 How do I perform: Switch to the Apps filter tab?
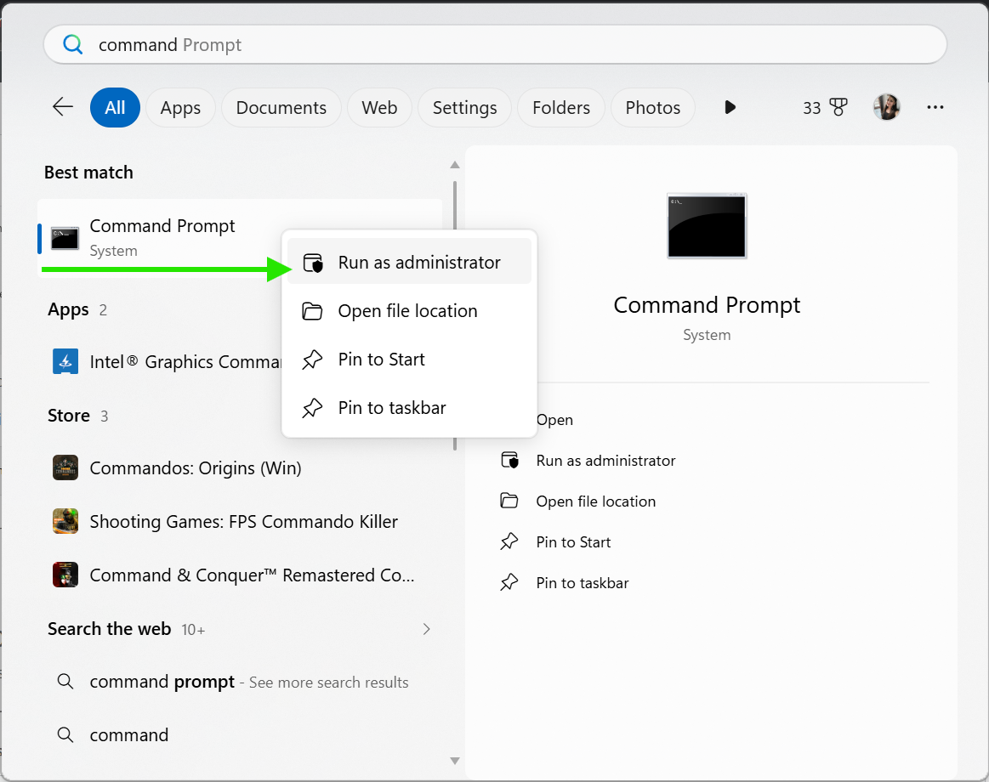pos(180,107)
